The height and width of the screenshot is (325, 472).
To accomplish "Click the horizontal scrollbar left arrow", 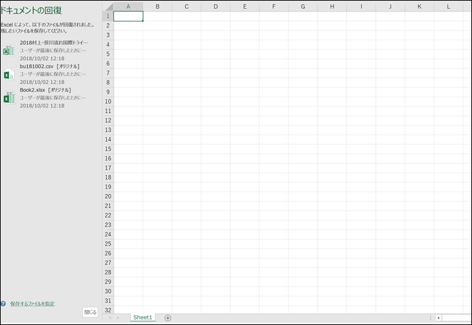I will pyautogui.click(x=438, y=318).
